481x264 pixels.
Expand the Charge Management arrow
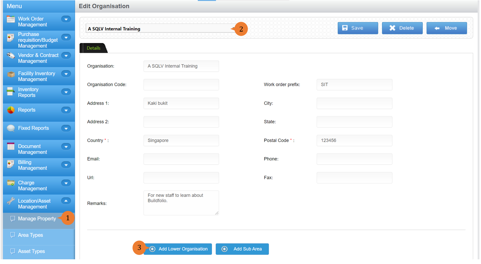[66, 183]
